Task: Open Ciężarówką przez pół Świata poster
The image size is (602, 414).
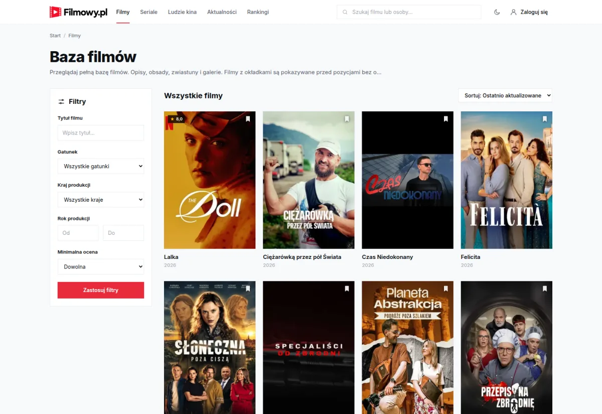Action: pos(309,180)
